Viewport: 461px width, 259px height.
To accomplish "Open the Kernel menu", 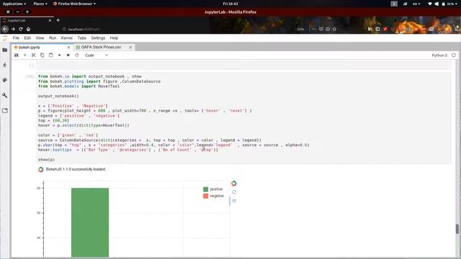I will pyautogui.click(x=67, y=38).
